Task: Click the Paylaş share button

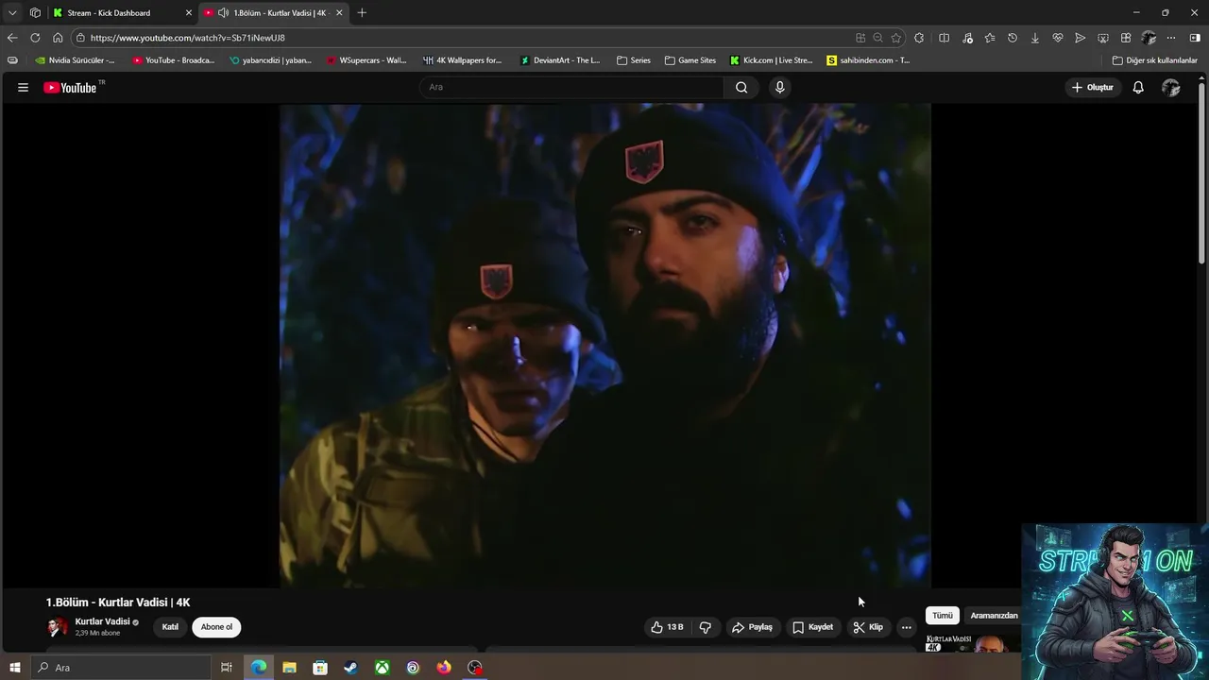Action: (x=752, y=627)
